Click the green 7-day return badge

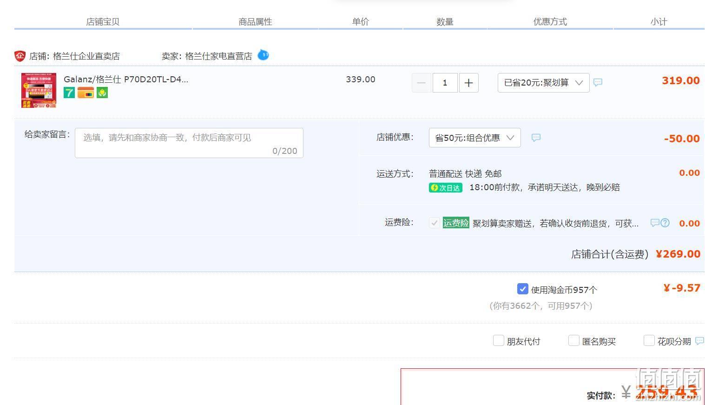69,93
